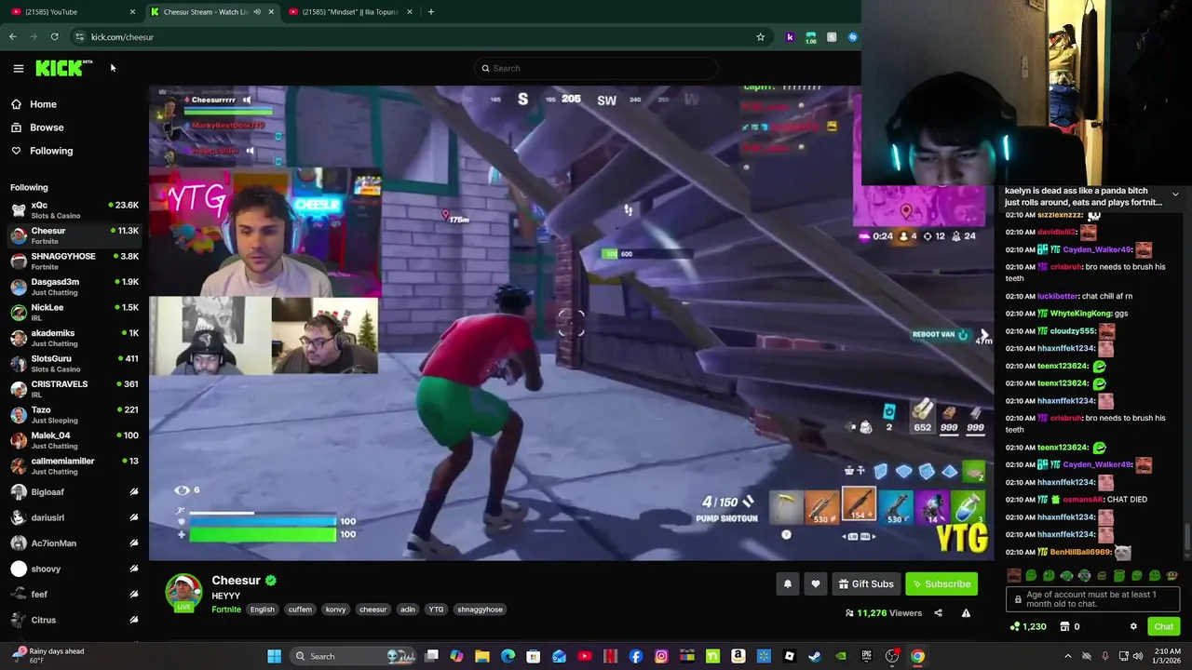Reload the page in Chrome

point(55,37)
